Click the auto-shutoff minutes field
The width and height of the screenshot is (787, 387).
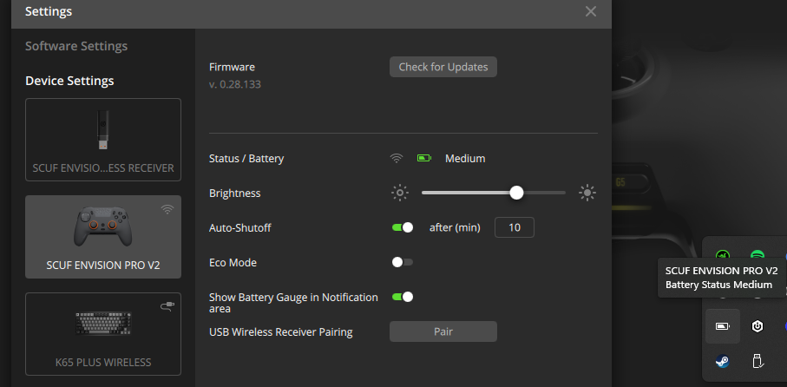[x=514, y=227]
